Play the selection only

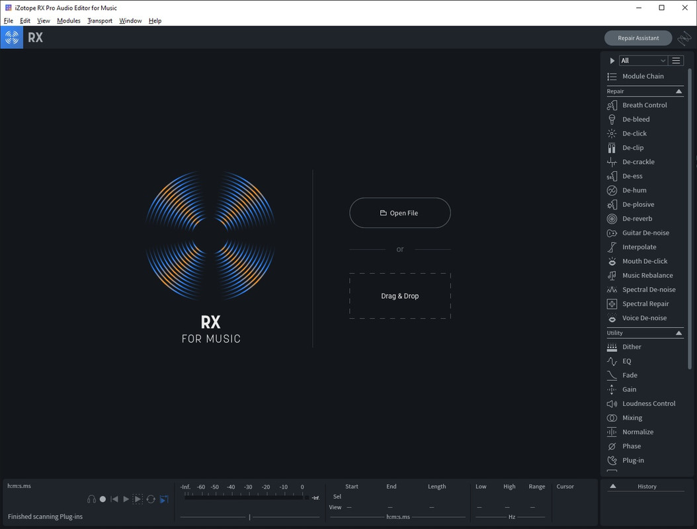[138, 499]
